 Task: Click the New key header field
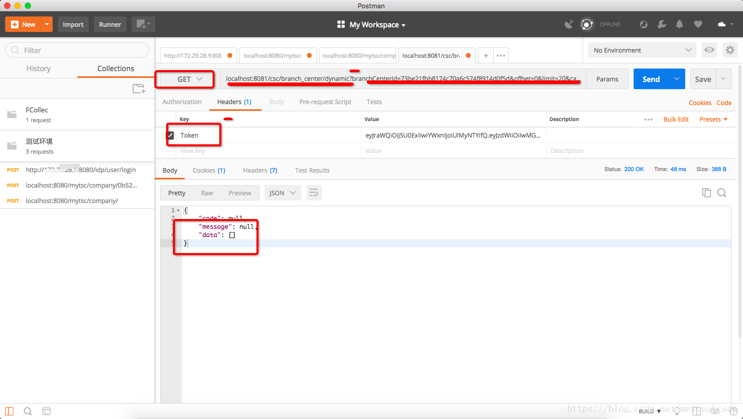point(269,151)
